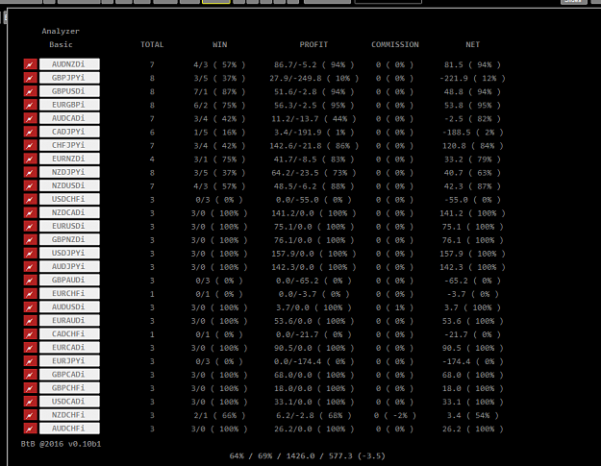Pick the EURGBPi symbol button

tap(69, 105)
